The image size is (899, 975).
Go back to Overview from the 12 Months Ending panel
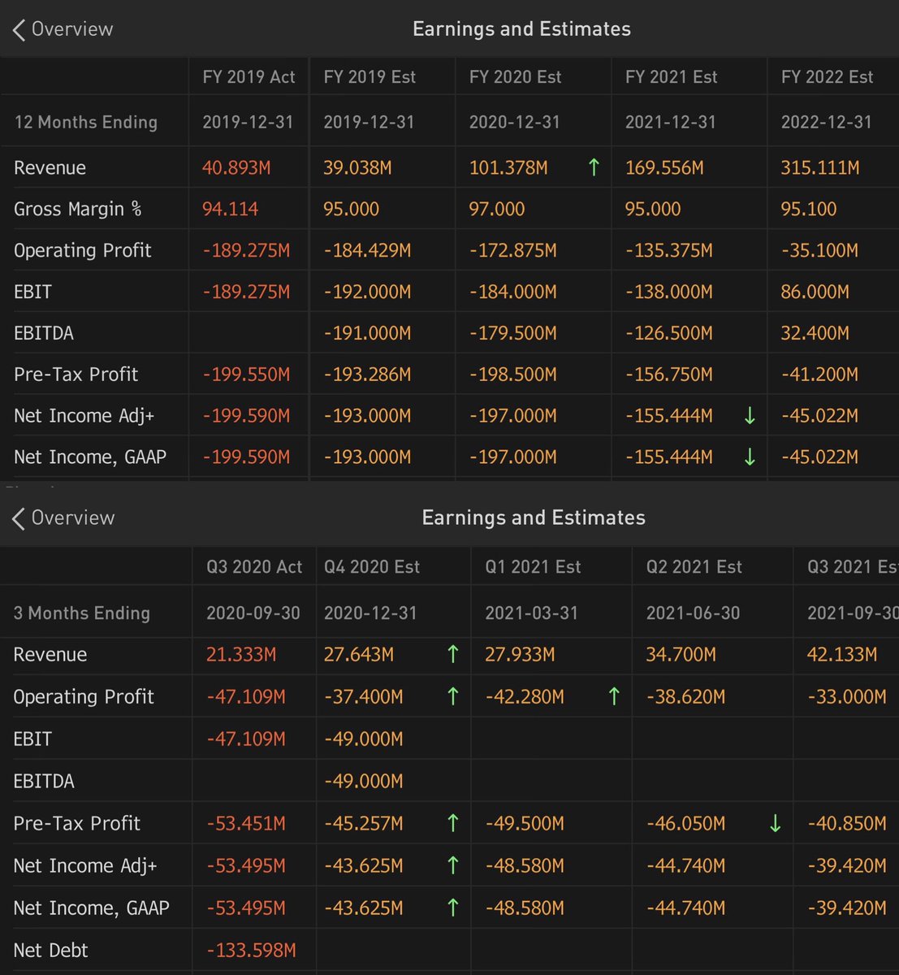point(63,29)
